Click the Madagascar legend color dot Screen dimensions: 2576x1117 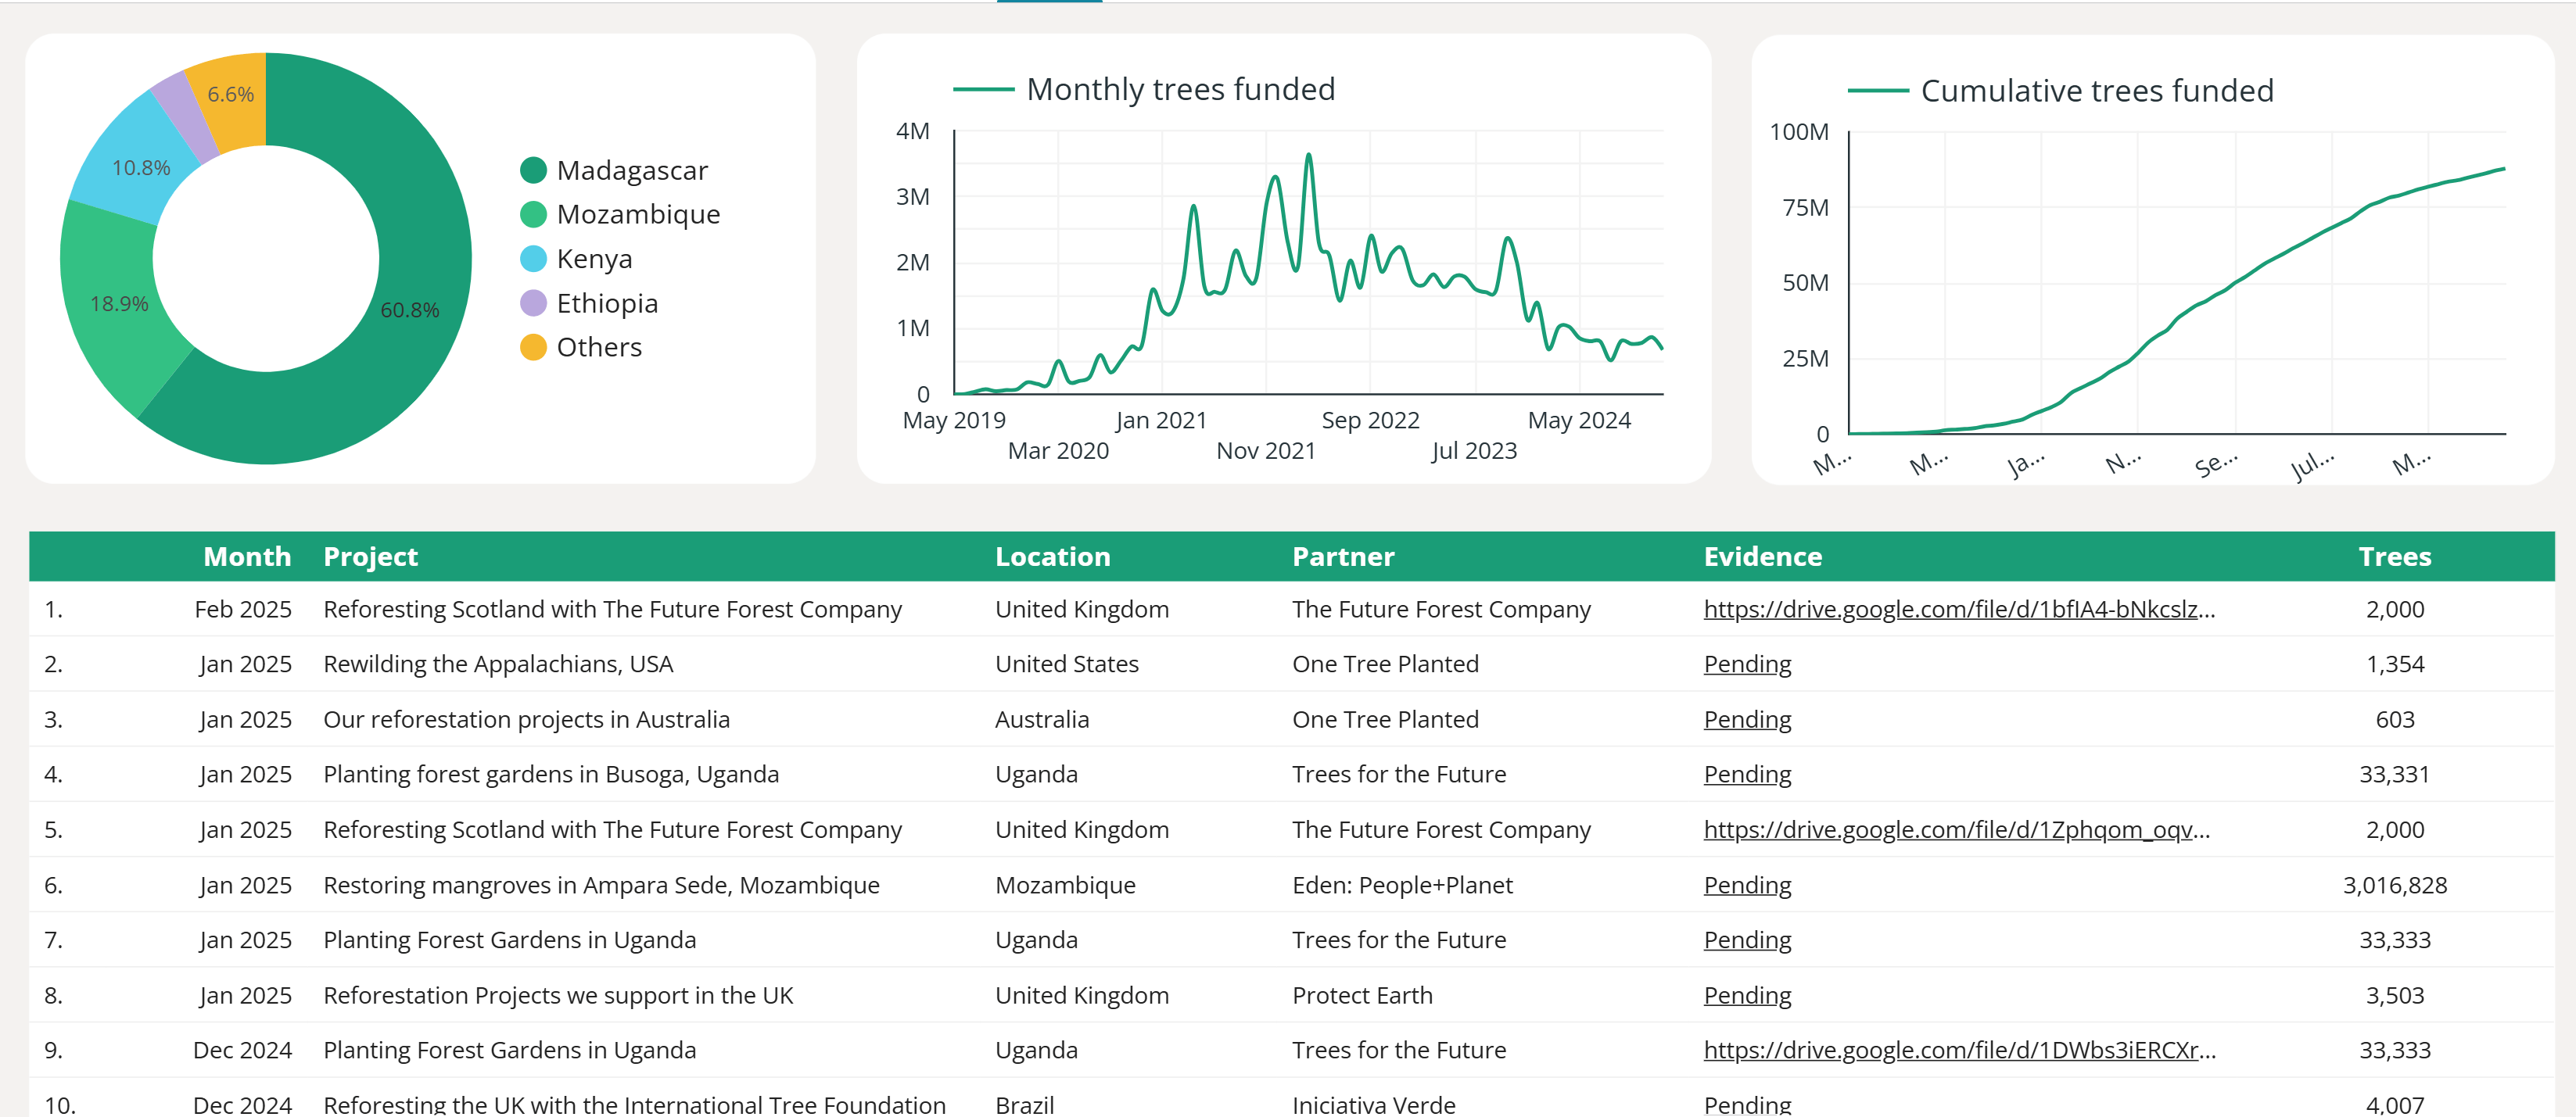[x=533, y=171]
